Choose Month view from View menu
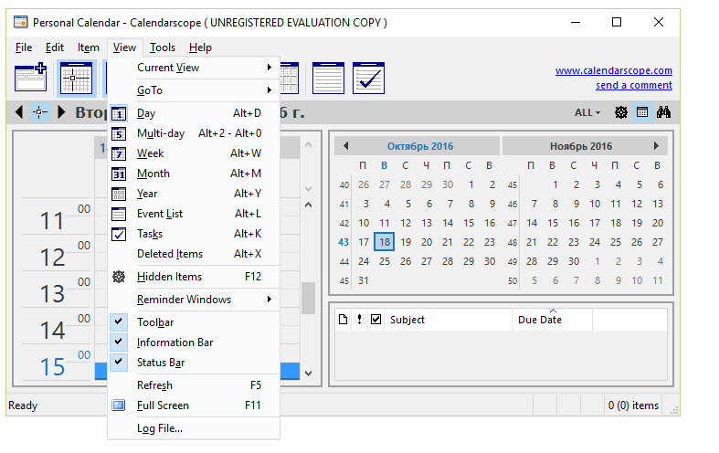Viewport: 719px width, 453px height. (153, 174)
